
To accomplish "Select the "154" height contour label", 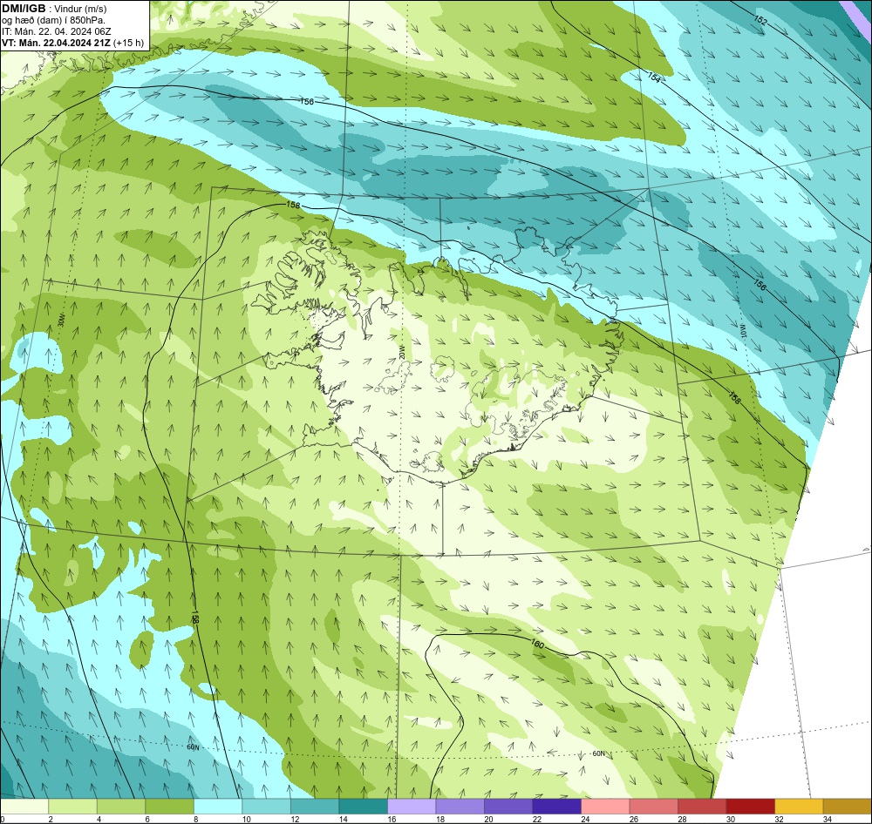I will [x=654, y=78].
